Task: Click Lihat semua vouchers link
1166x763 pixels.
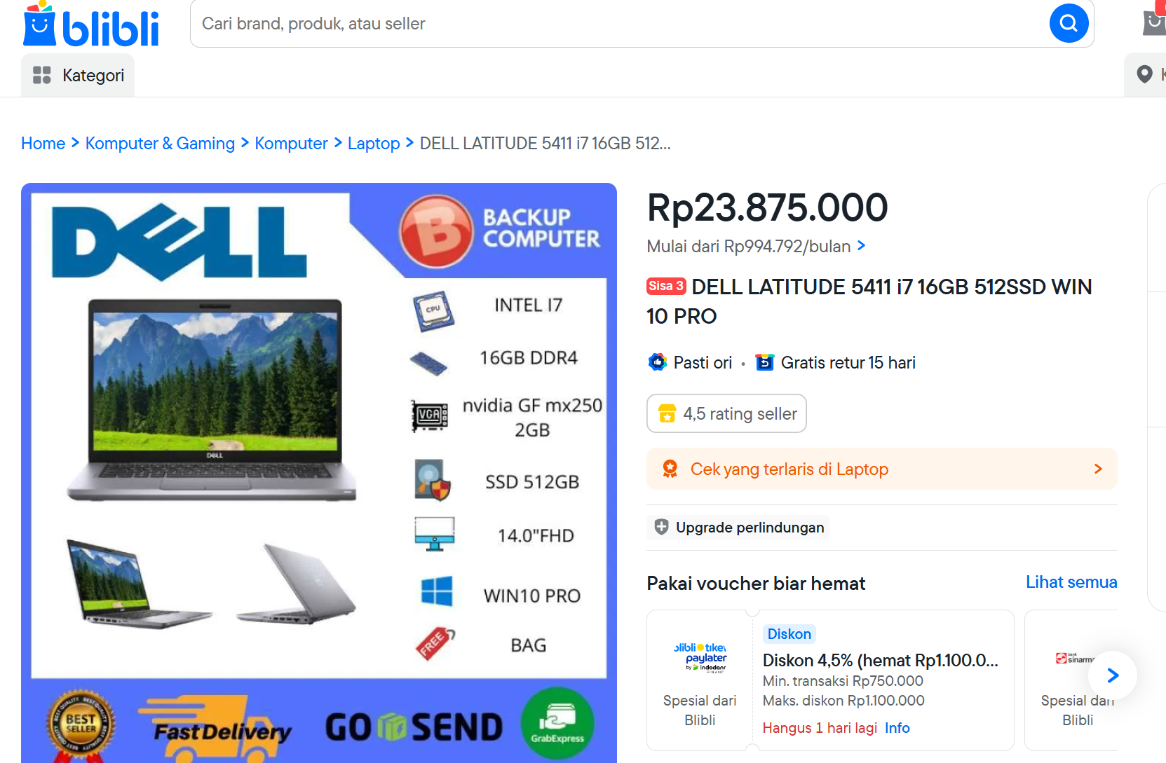Action: click(x=1071, y=582)
